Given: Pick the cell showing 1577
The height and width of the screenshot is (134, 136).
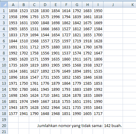Looking at the screenshot, I should click(x=13, y=113).
